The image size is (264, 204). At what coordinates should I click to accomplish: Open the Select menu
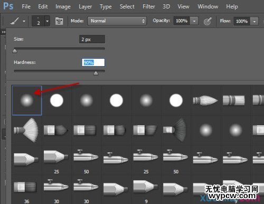tap(127, 6)
